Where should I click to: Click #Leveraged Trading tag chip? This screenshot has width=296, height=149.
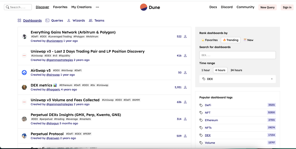pyautogui.click(x=60, y=37)
